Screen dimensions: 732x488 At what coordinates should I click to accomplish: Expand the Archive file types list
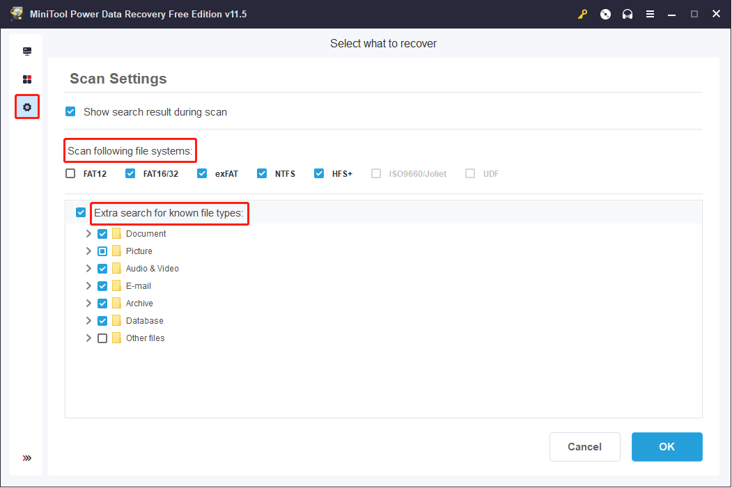[88, 303]
